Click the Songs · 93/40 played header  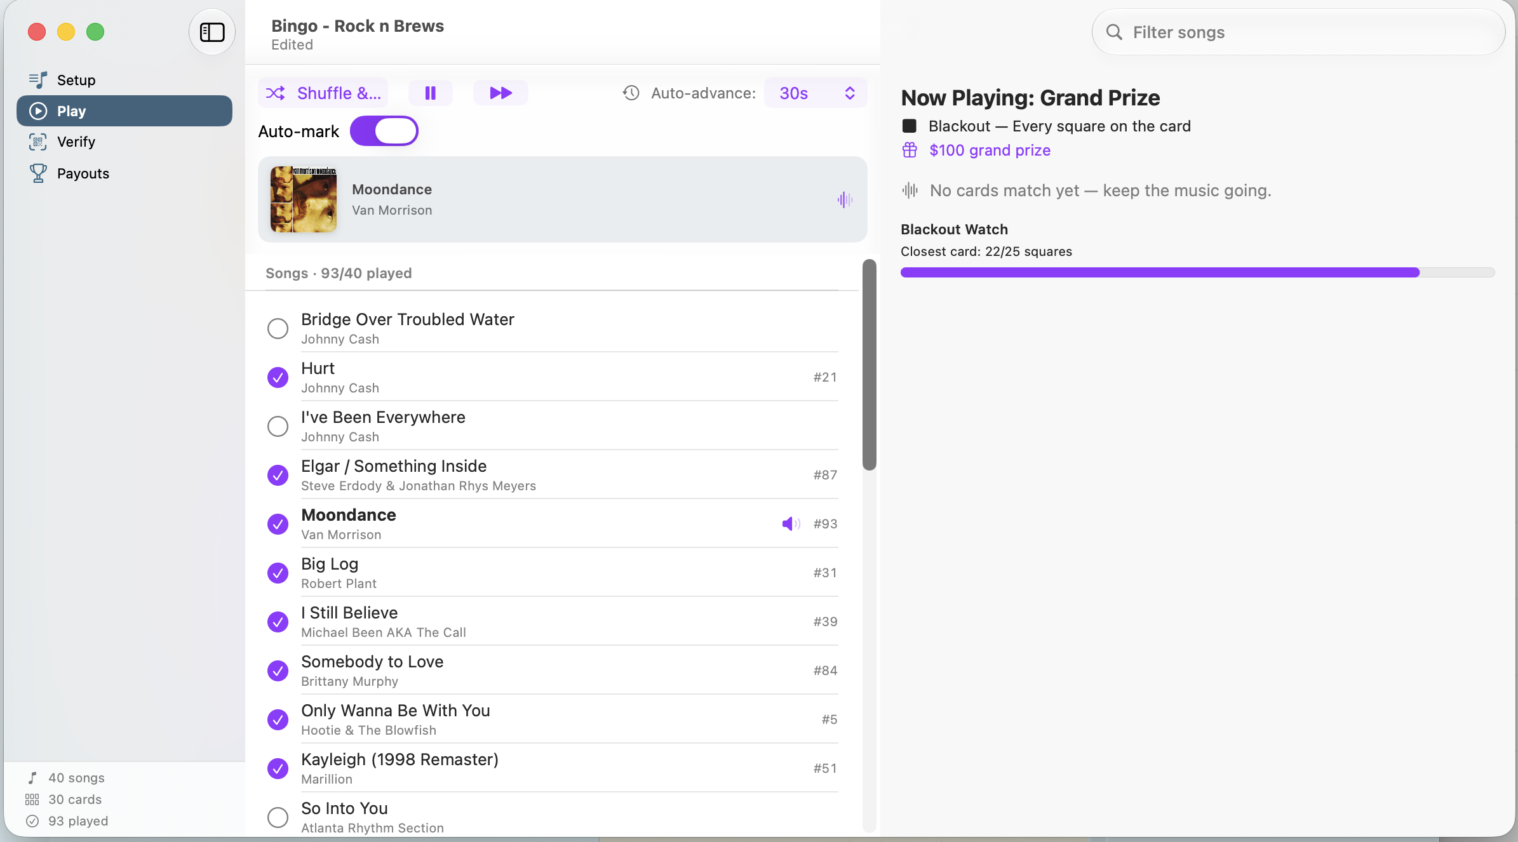pos(339,274)
